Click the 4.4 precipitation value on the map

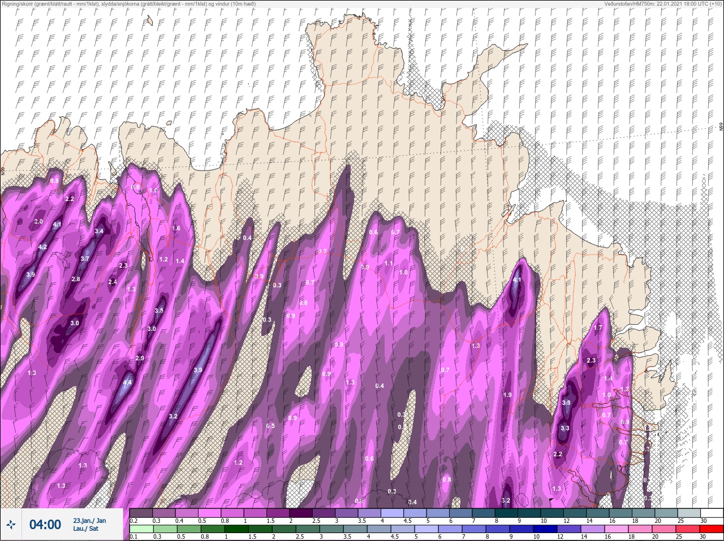pos(127,382)
